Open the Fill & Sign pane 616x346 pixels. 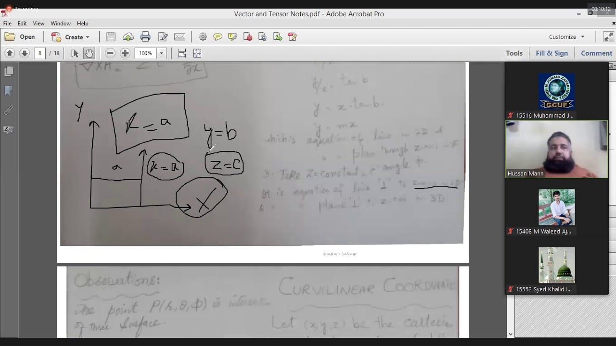[x=552, y=53]
